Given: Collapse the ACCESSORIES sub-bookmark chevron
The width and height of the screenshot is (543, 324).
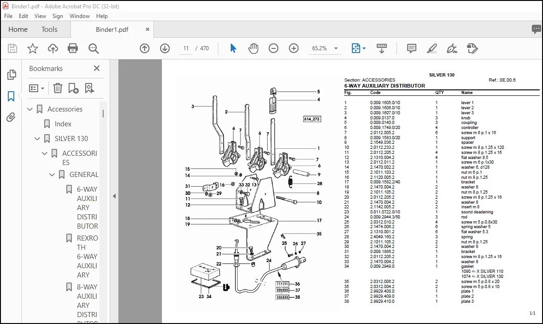Looking at the screenshot, I should point(44,153).
